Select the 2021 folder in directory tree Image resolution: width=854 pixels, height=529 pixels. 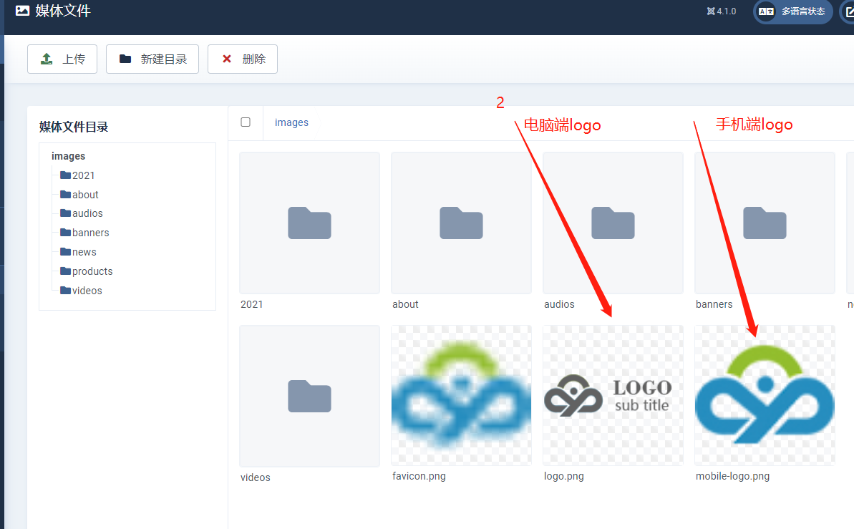pyautogui.click(x=83, y=175)
